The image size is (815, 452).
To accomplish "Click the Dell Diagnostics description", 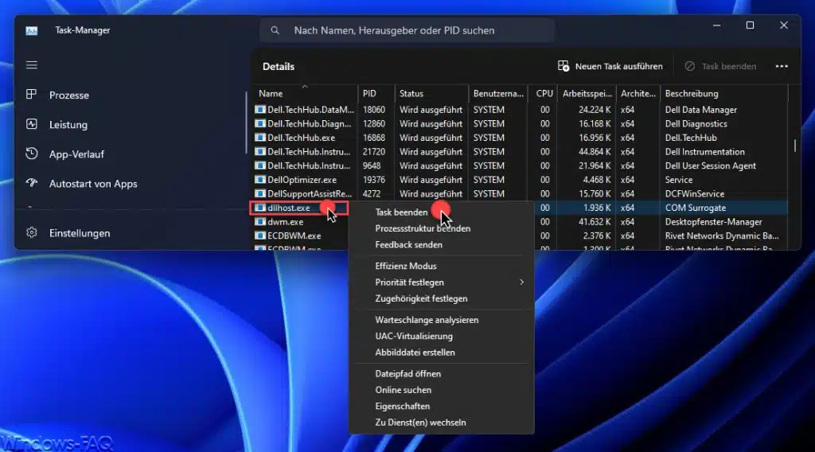I will click(x=696, y=123).
